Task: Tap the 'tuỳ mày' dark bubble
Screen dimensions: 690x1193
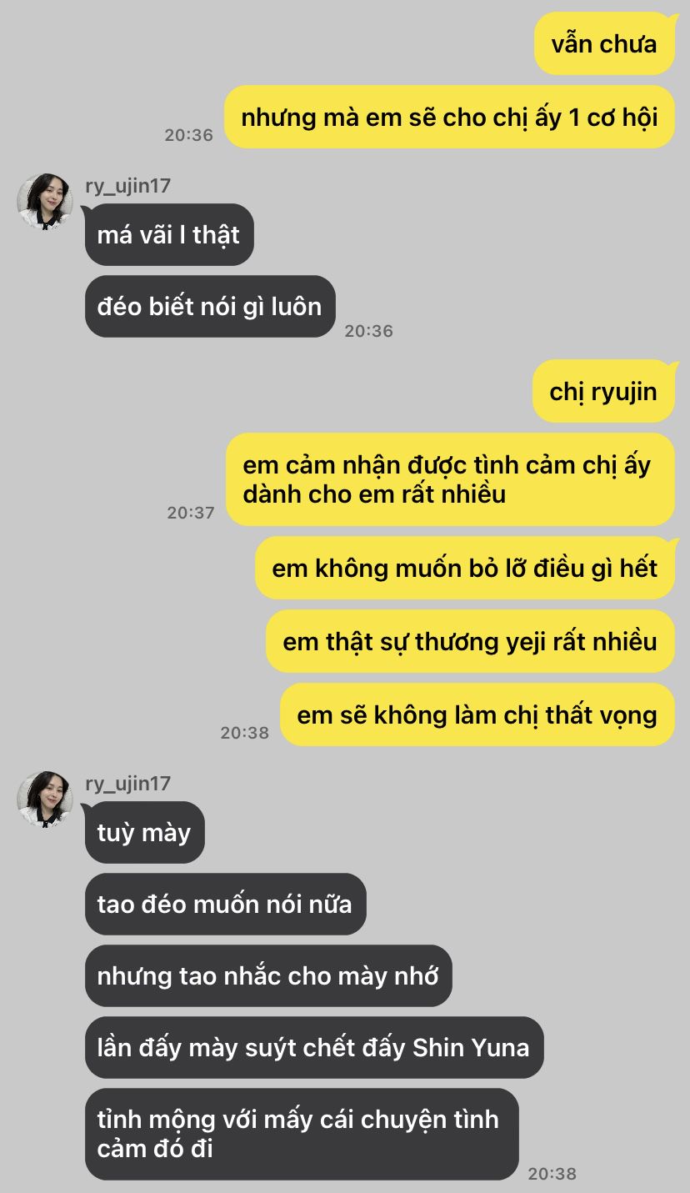Action: click(x=145, y=832)
